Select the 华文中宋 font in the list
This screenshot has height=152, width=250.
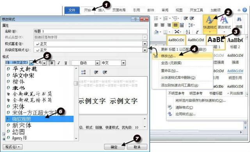(x=39, y=75)
